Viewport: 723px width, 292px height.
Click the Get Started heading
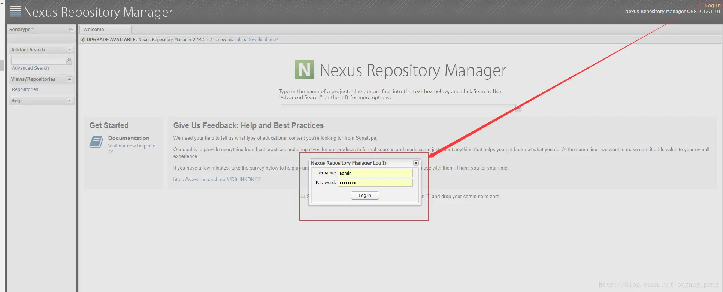pos(109,125)
